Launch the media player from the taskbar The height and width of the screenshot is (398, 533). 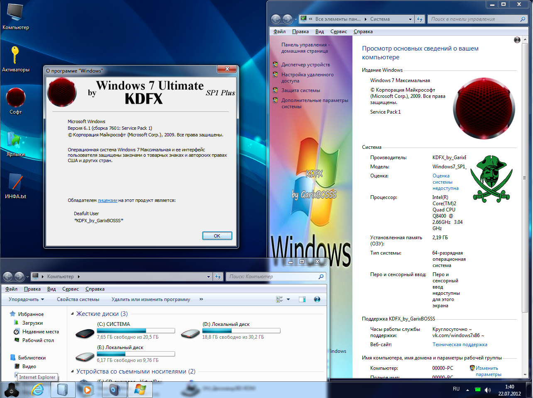[x=88, y=390]
